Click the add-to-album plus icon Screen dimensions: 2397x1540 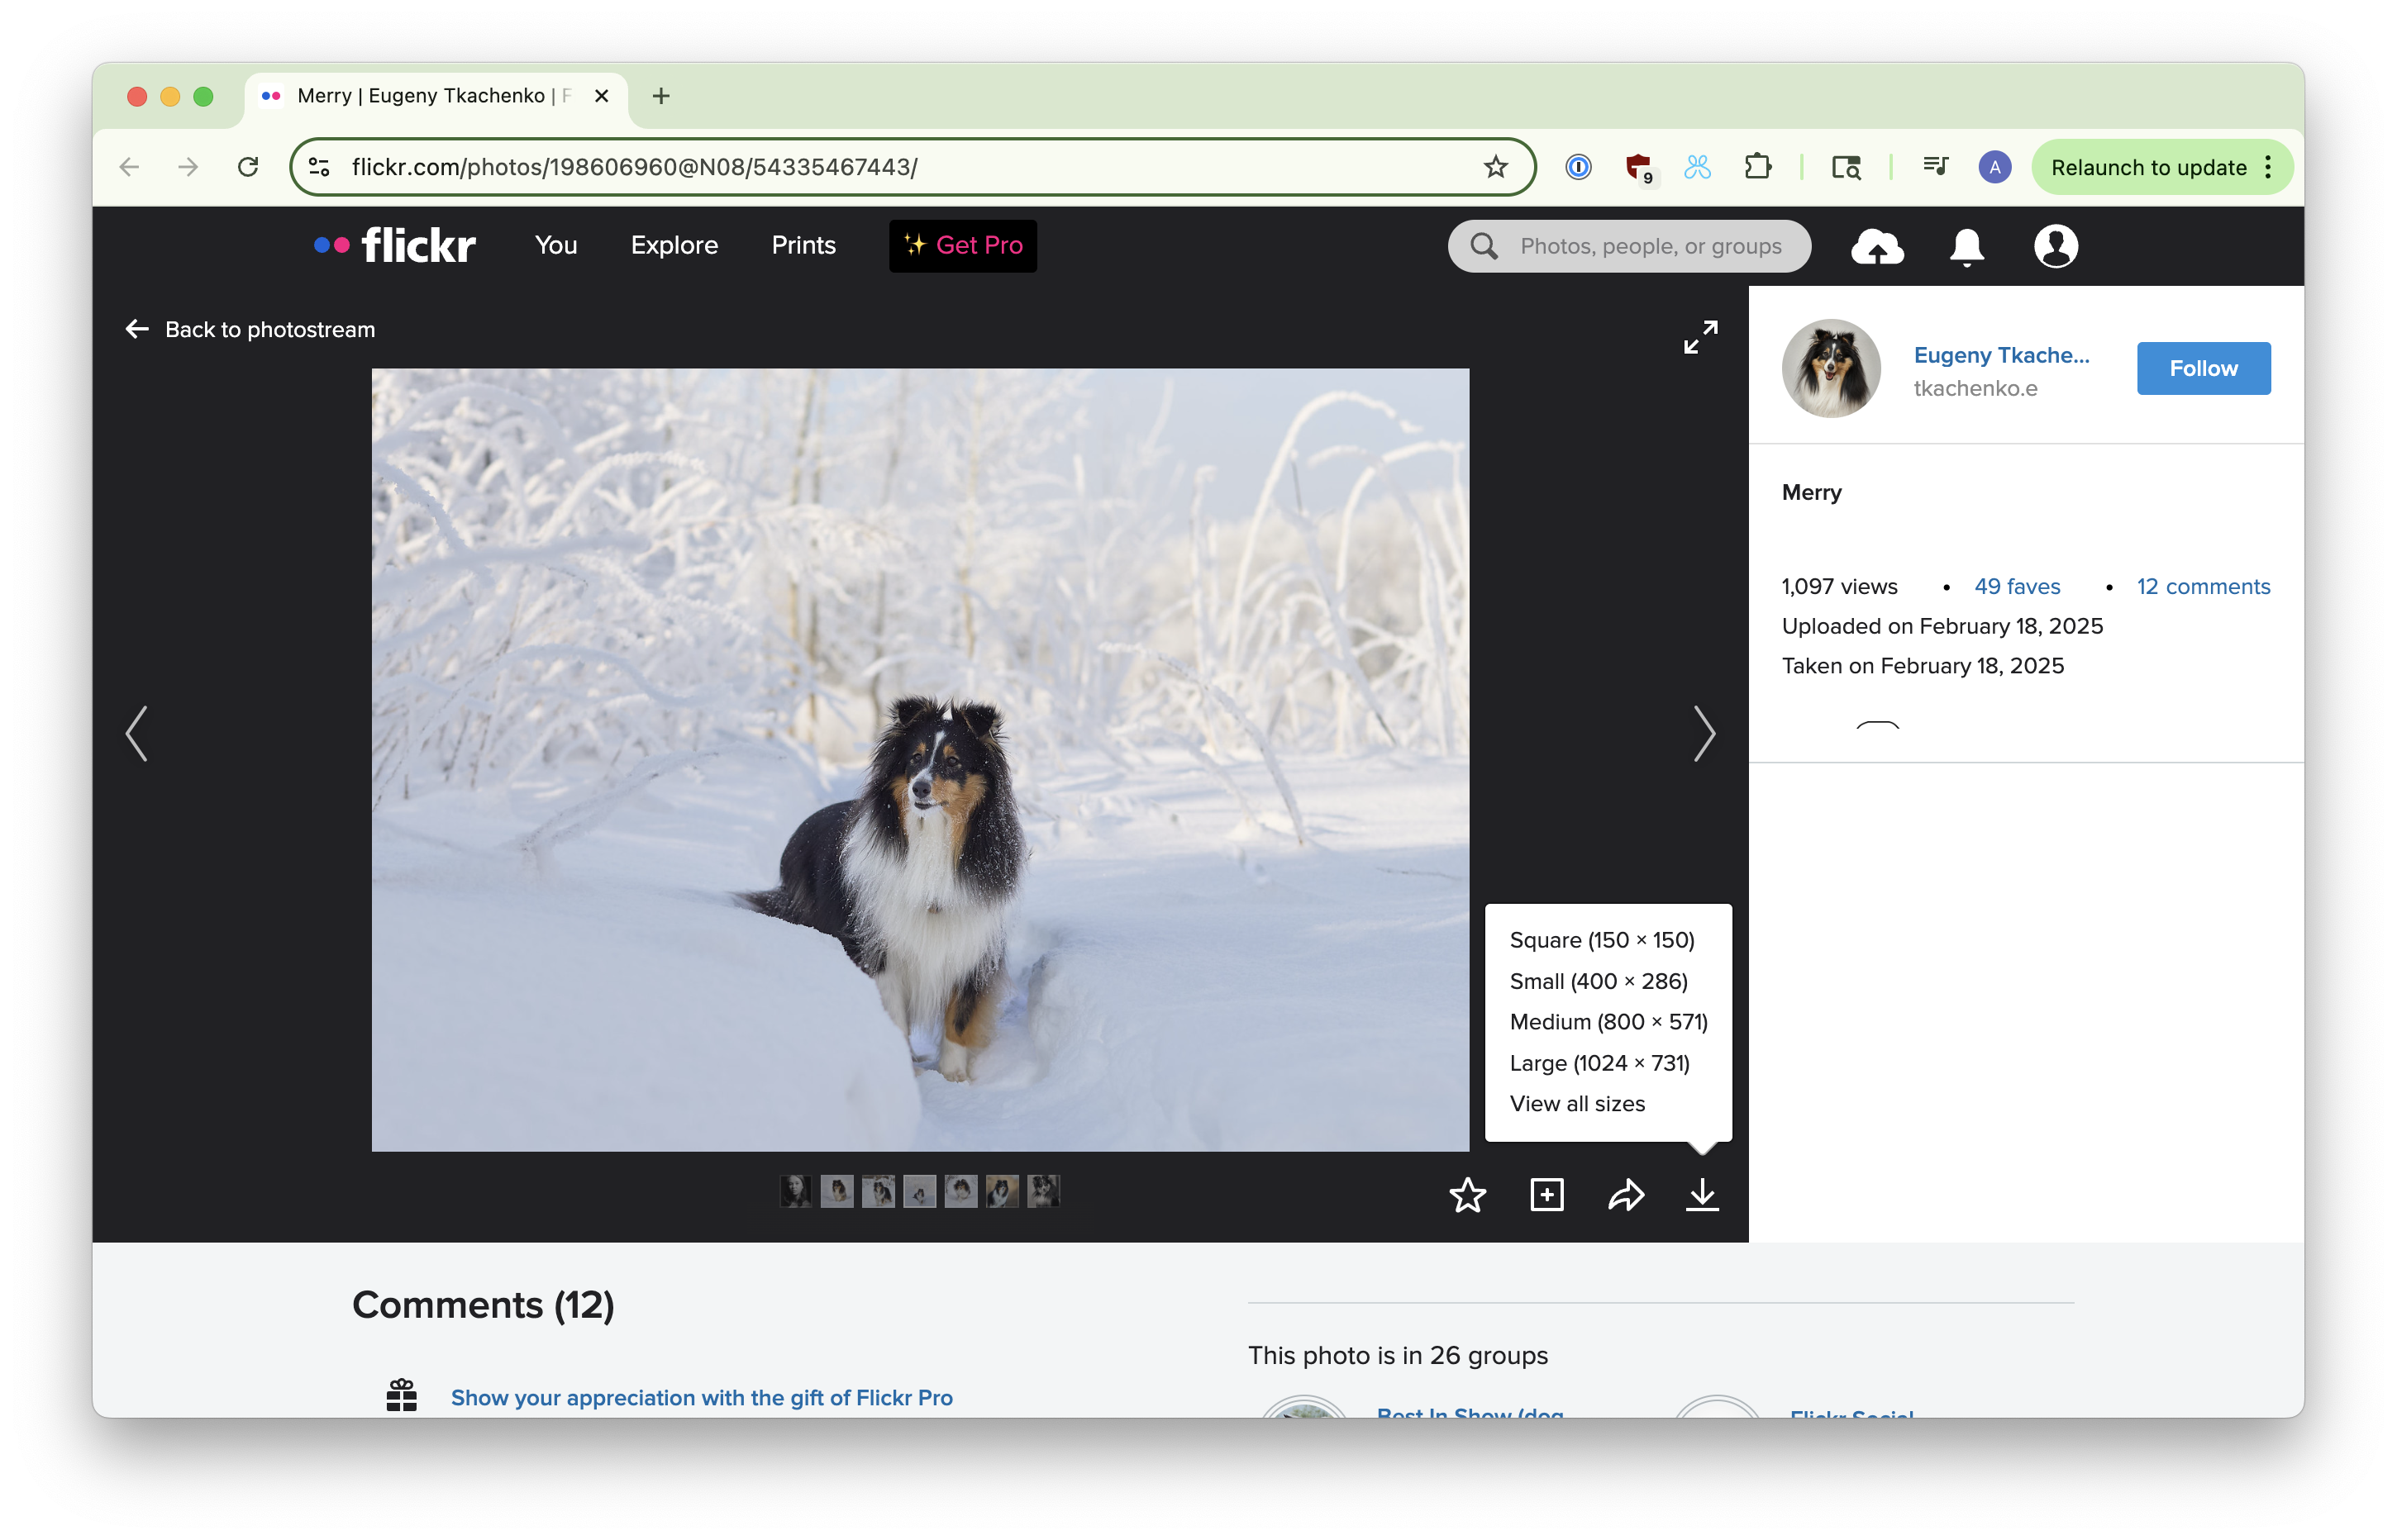pos(1546,1195)
